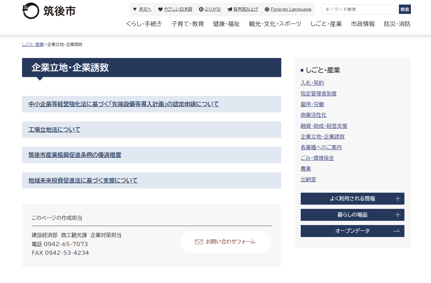Click the このページの作成担当 heading
Viewport: 431px width, 283px height.
pos(57,218)
